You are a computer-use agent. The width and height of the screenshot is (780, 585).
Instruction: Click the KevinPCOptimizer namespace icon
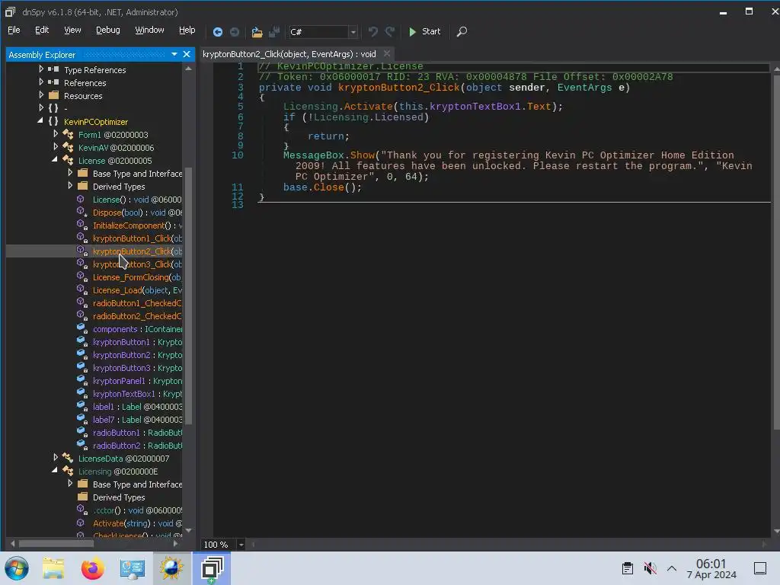pyautogui.click(x=53, y=121)
